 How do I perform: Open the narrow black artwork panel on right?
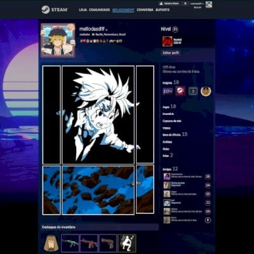click(145, 114)
